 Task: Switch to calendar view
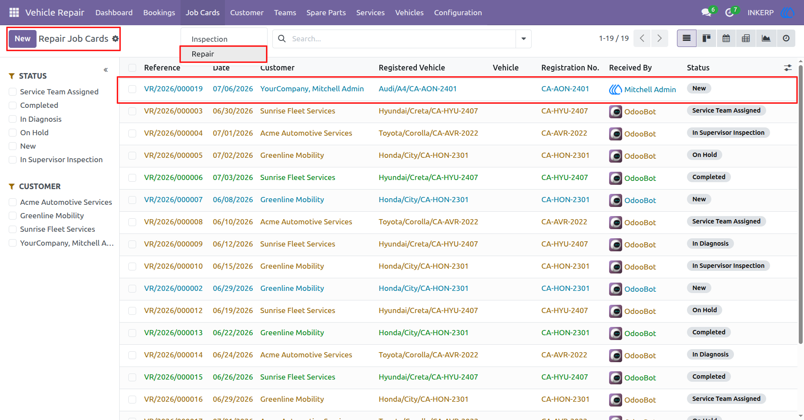tap(726, 38)
